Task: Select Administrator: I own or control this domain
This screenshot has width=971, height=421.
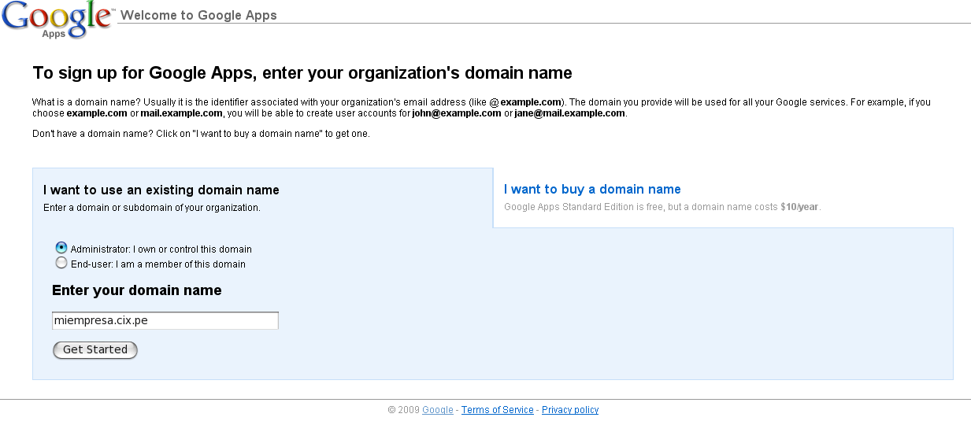Action: click(61, 248)
